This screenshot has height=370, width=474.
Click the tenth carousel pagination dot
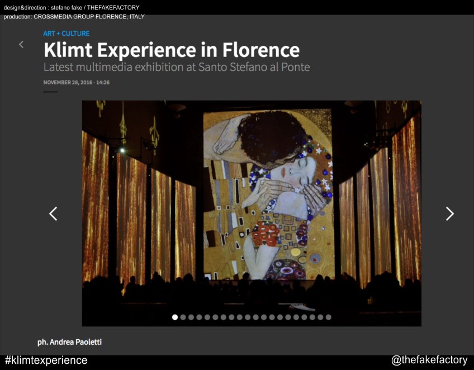248,317
